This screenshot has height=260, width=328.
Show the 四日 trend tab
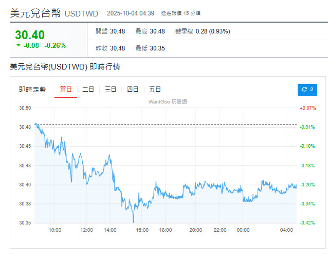coord(133,90)
